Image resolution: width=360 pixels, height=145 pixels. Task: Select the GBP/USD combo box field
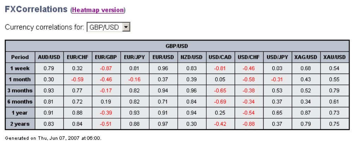pyautogui.click(x=108, y=27)
